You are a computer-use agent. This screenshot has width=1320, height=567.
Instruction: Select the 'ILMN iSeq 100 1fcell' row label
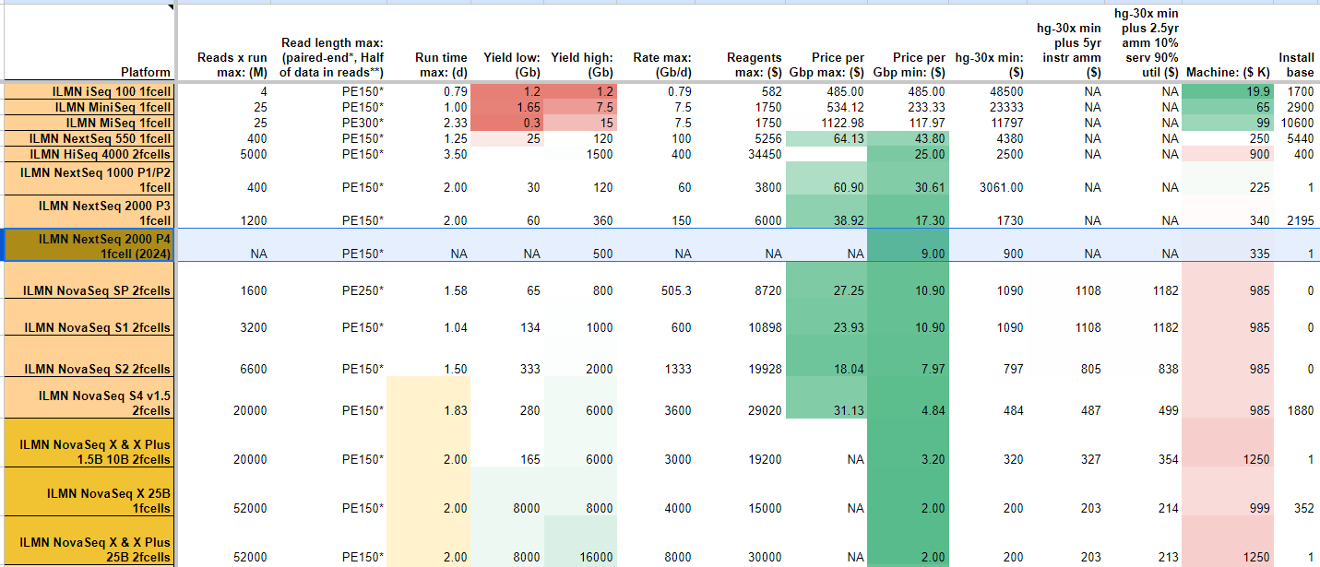coord(89,91)
